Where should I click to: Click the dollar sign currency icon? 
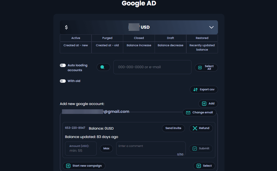pyautogui.click(x=66, y=27)
